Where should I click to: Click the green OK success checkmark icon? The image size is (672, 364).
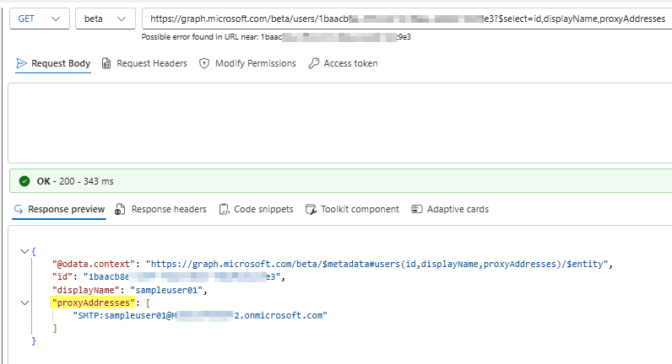[x=24, y=181]
